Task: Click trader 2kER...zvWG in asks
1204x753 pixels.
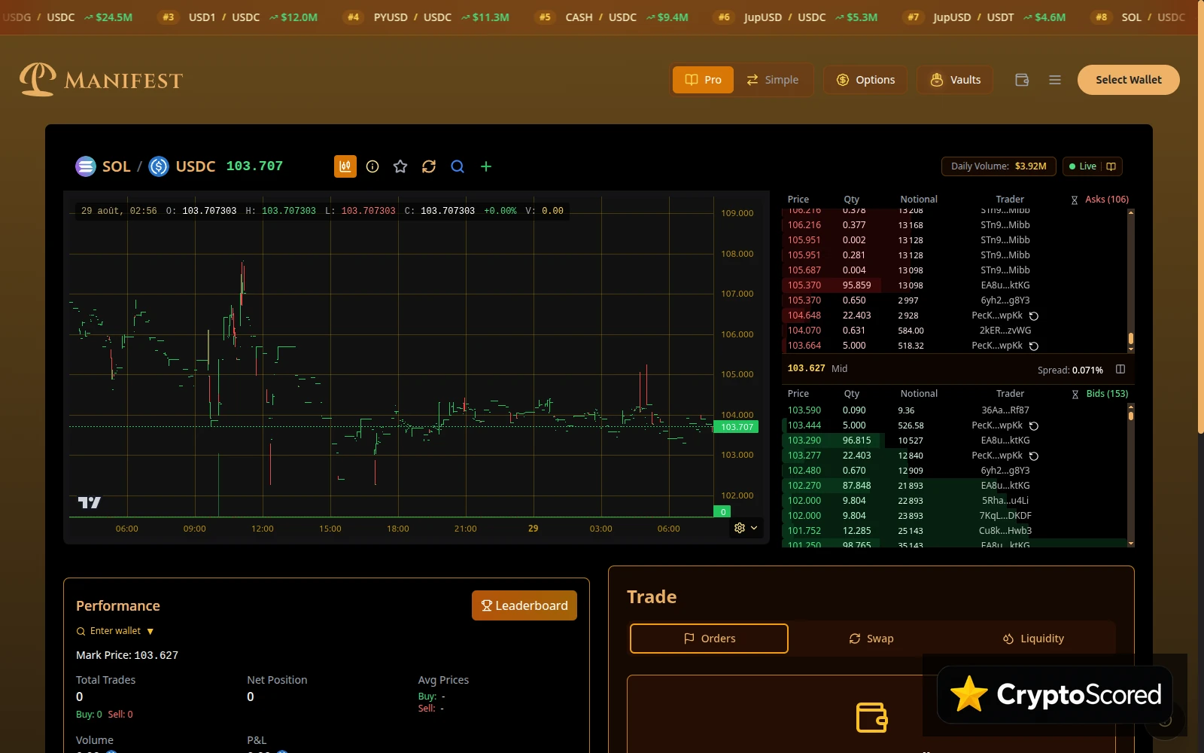Action: pos(1005,331)
